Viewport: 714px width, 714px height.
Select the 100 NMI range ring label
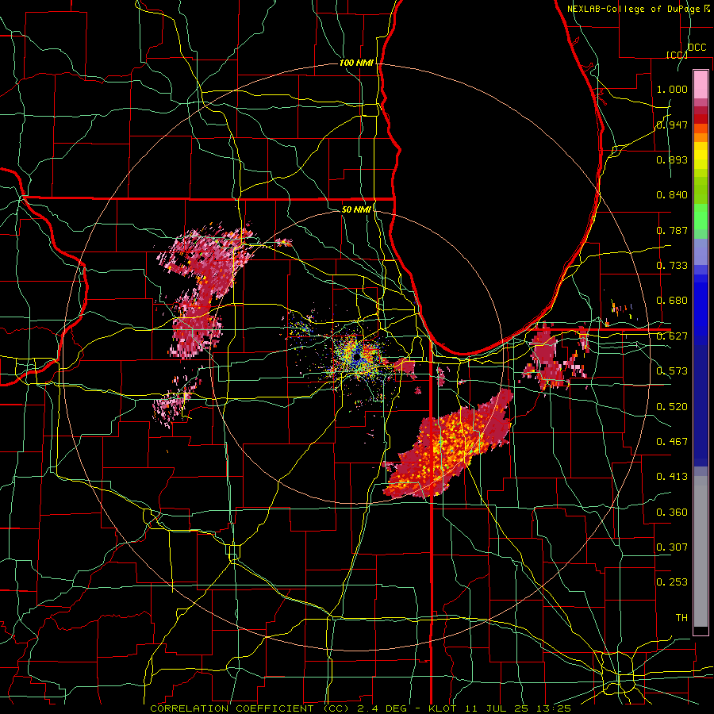tap(356, 63)
